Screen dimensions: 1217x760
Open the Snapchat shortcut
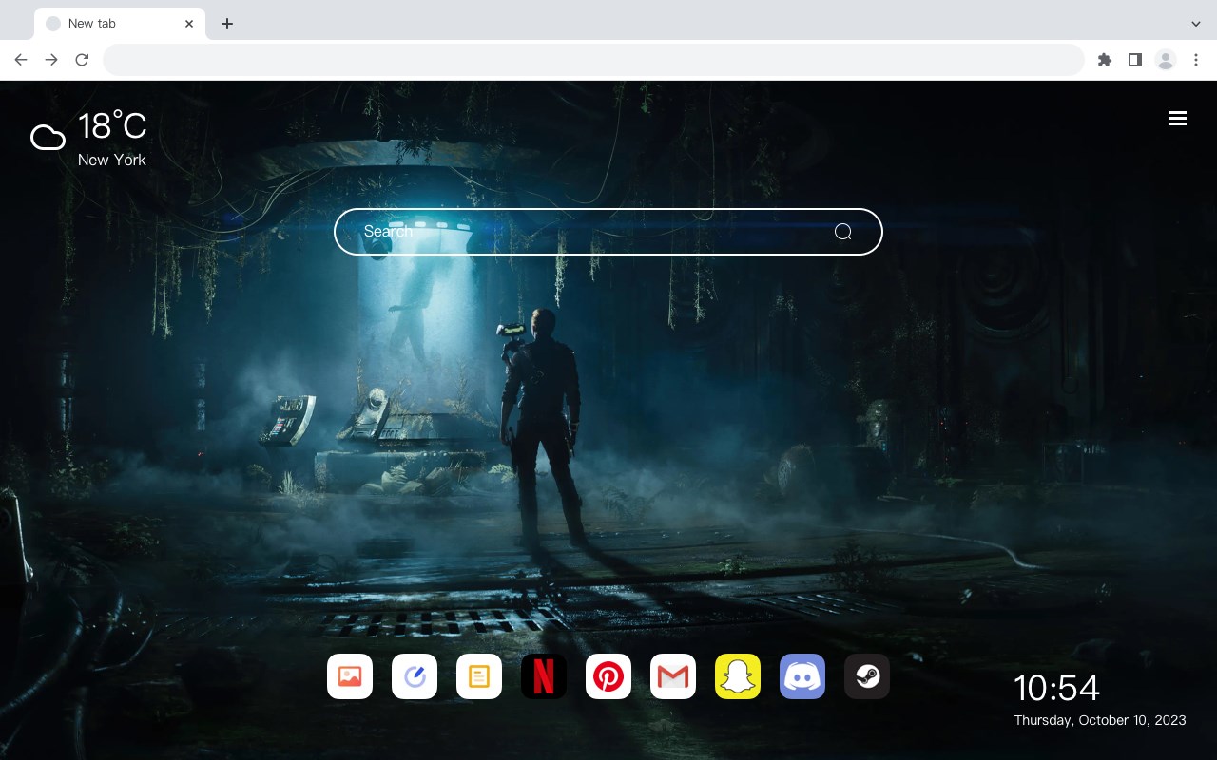point(738,676)
